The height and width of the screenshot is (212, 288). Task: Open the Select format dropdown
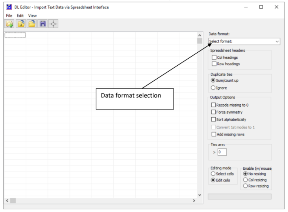(x=244, y=42)
